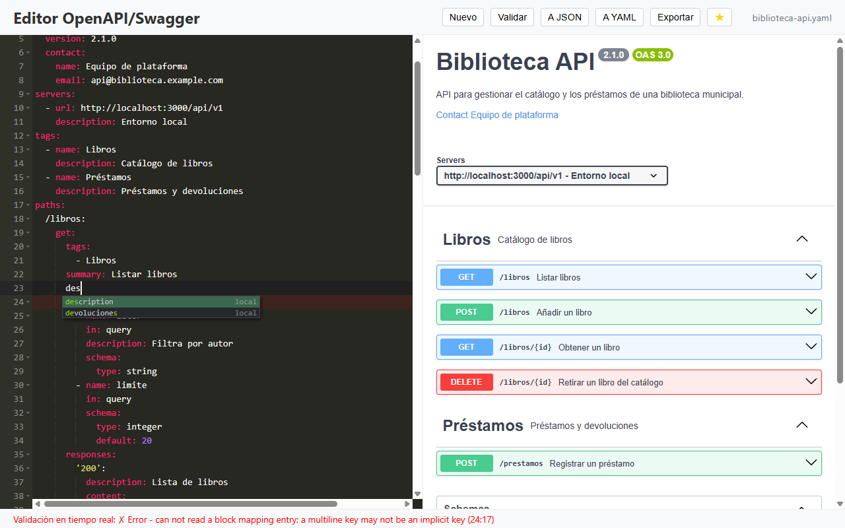The image size is (845, 528).
Task: Fold the schema block at line 28
Action: [x=30, y=357]
